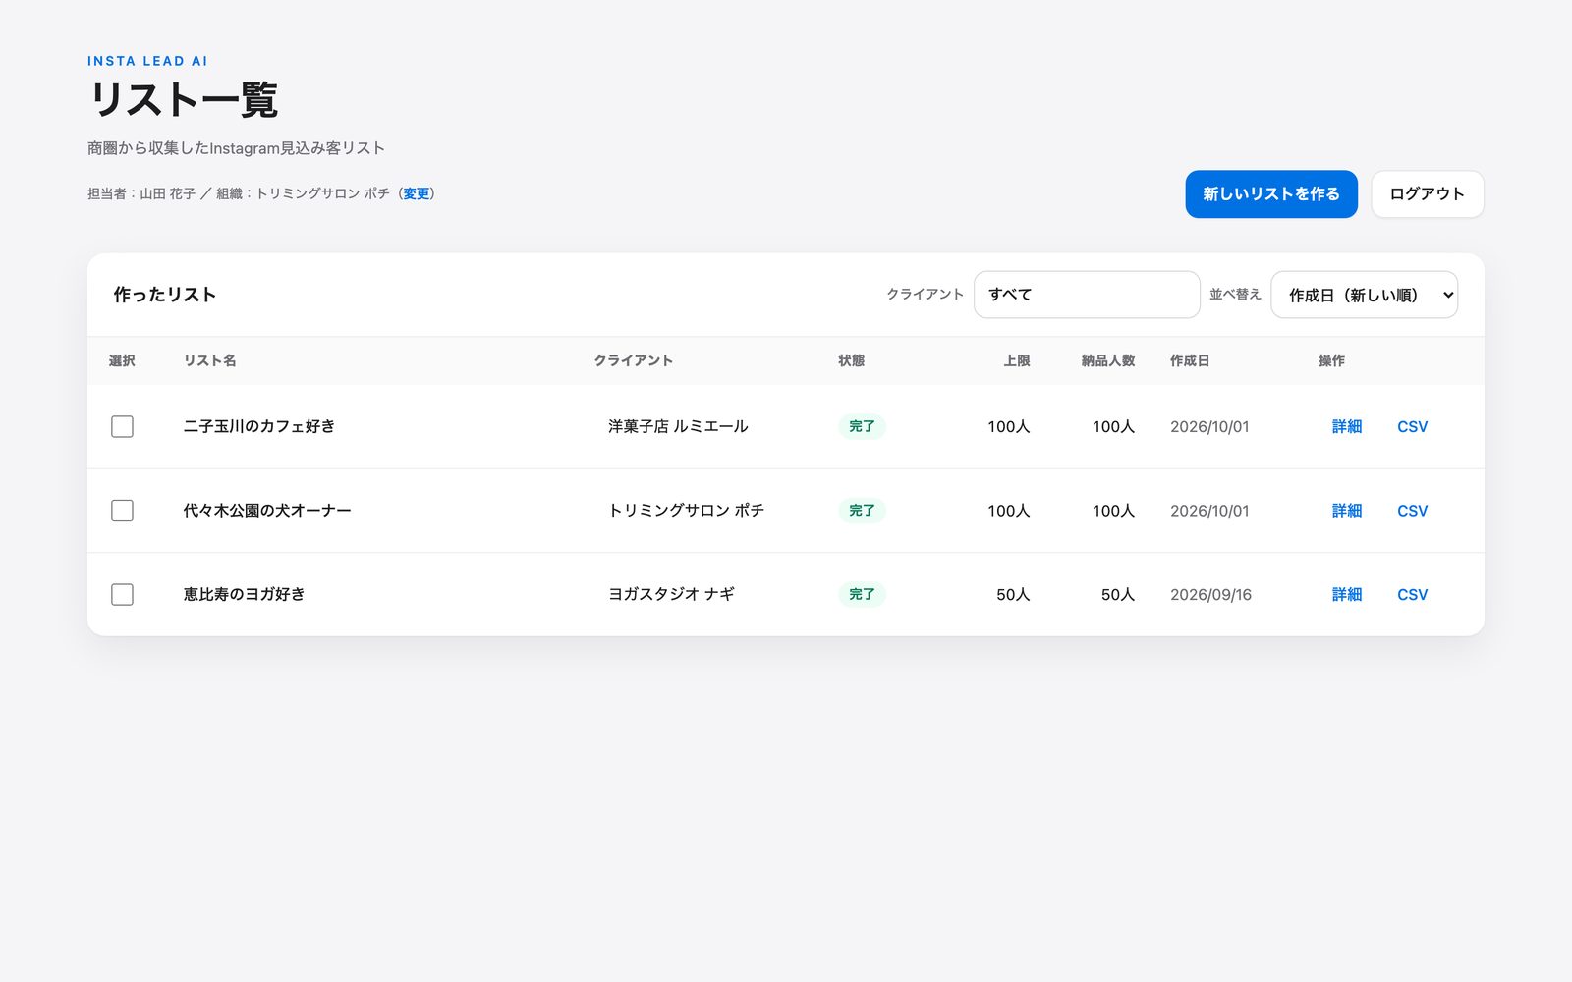This screenshot has height=982, width=1572.
Task: Click the リスト一覧 page heading
Action: coord(183,100)
